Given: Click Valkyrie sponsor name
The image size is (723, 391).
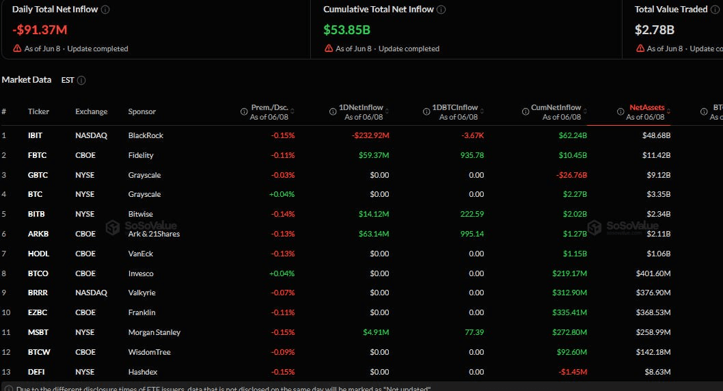Looking at the screenshot, I should click(x=142, y=293).
